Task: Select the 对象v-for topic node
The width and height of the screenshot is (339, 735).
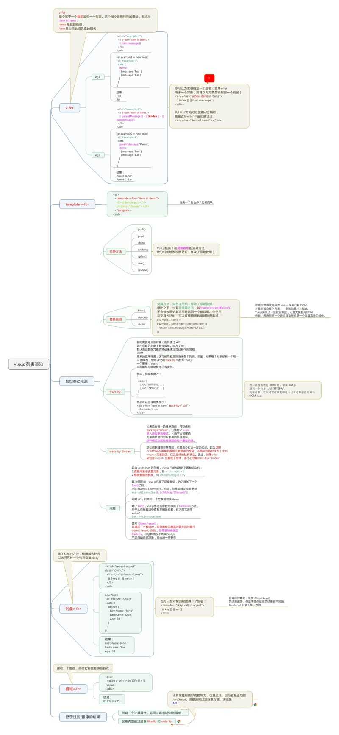Action: pyautogui.click(x=73, y=609)
